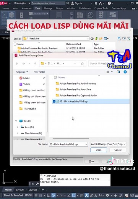
Task: Click the Customization hamburger icon in the status bar
Action: (136, 195)
